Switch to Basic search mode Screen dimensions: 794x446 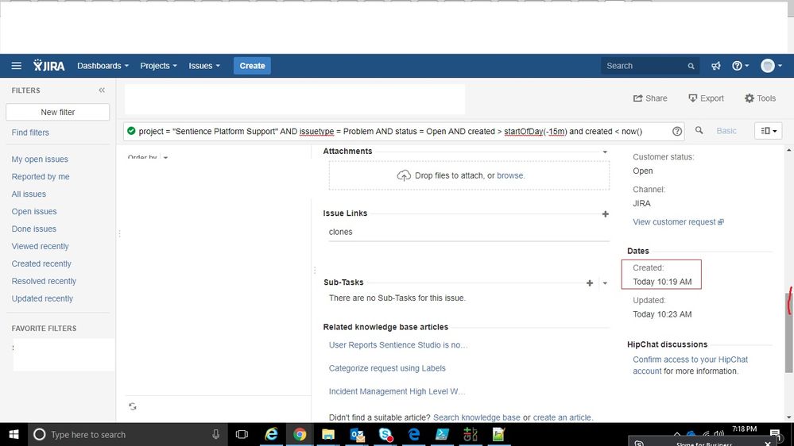tap(726, 131)
